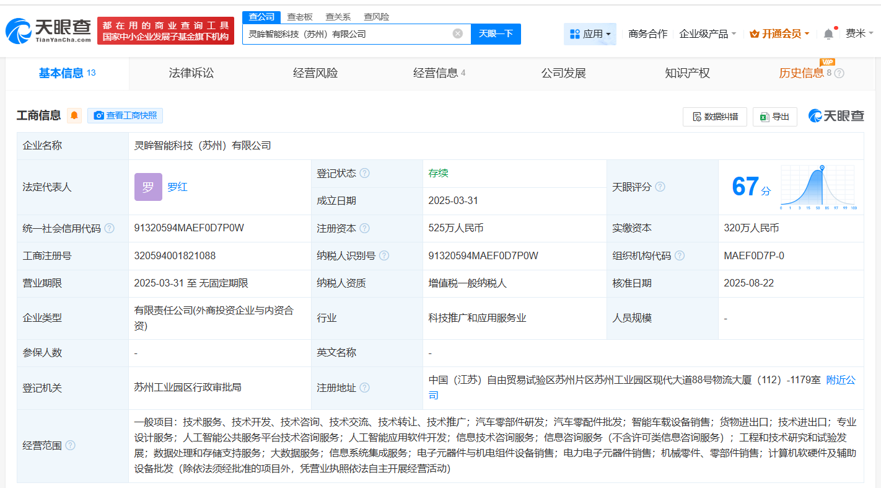
Task: Clear the search box with X icon
Action: [x=458, y=33]
